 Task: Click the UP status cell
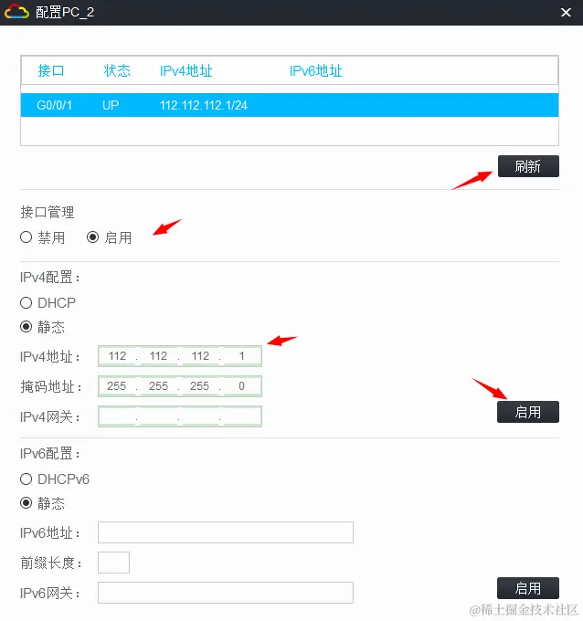[111, 105]
